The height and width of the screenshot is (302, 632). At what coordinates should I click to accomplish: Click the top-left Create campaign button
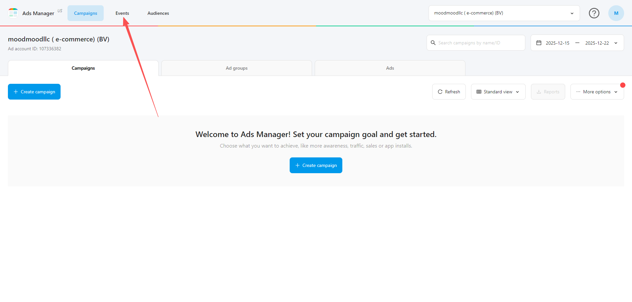tap(34, 92)
